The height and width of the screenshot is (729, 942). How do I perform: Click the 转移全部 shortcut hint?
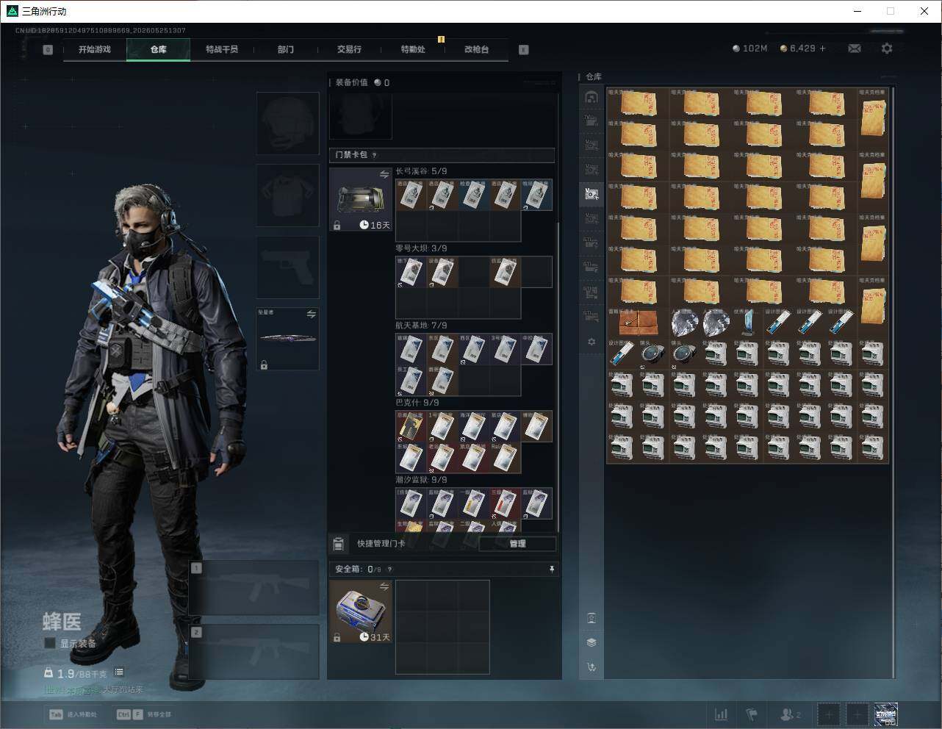click(144, 714)
